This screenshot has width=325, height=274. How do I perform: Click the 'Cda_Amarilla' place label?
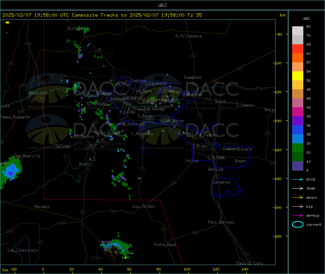[27, 156]
